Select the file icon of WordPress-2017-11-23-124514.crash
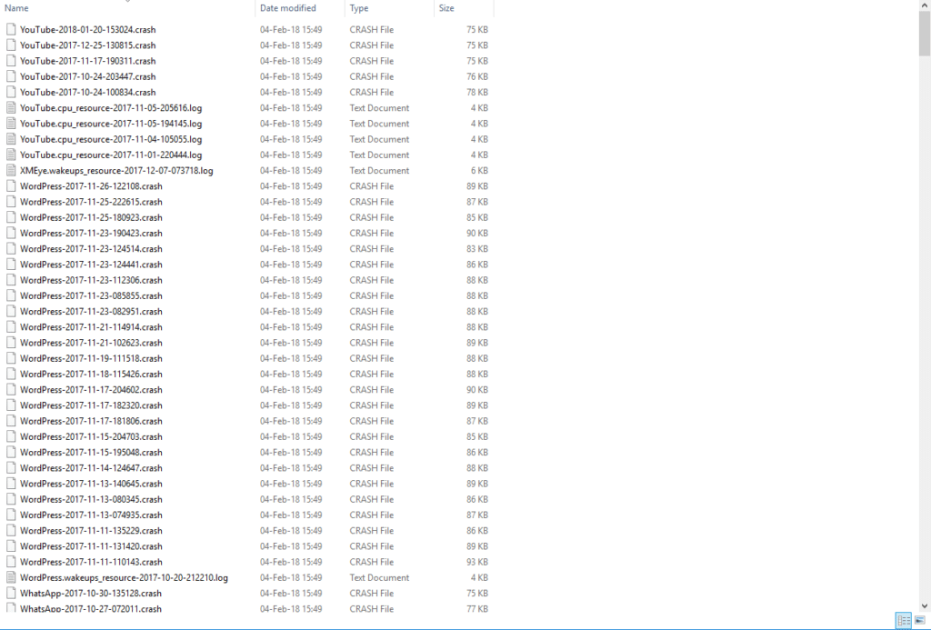The height and width of the screenshot is (630, 931). point(11,248)
